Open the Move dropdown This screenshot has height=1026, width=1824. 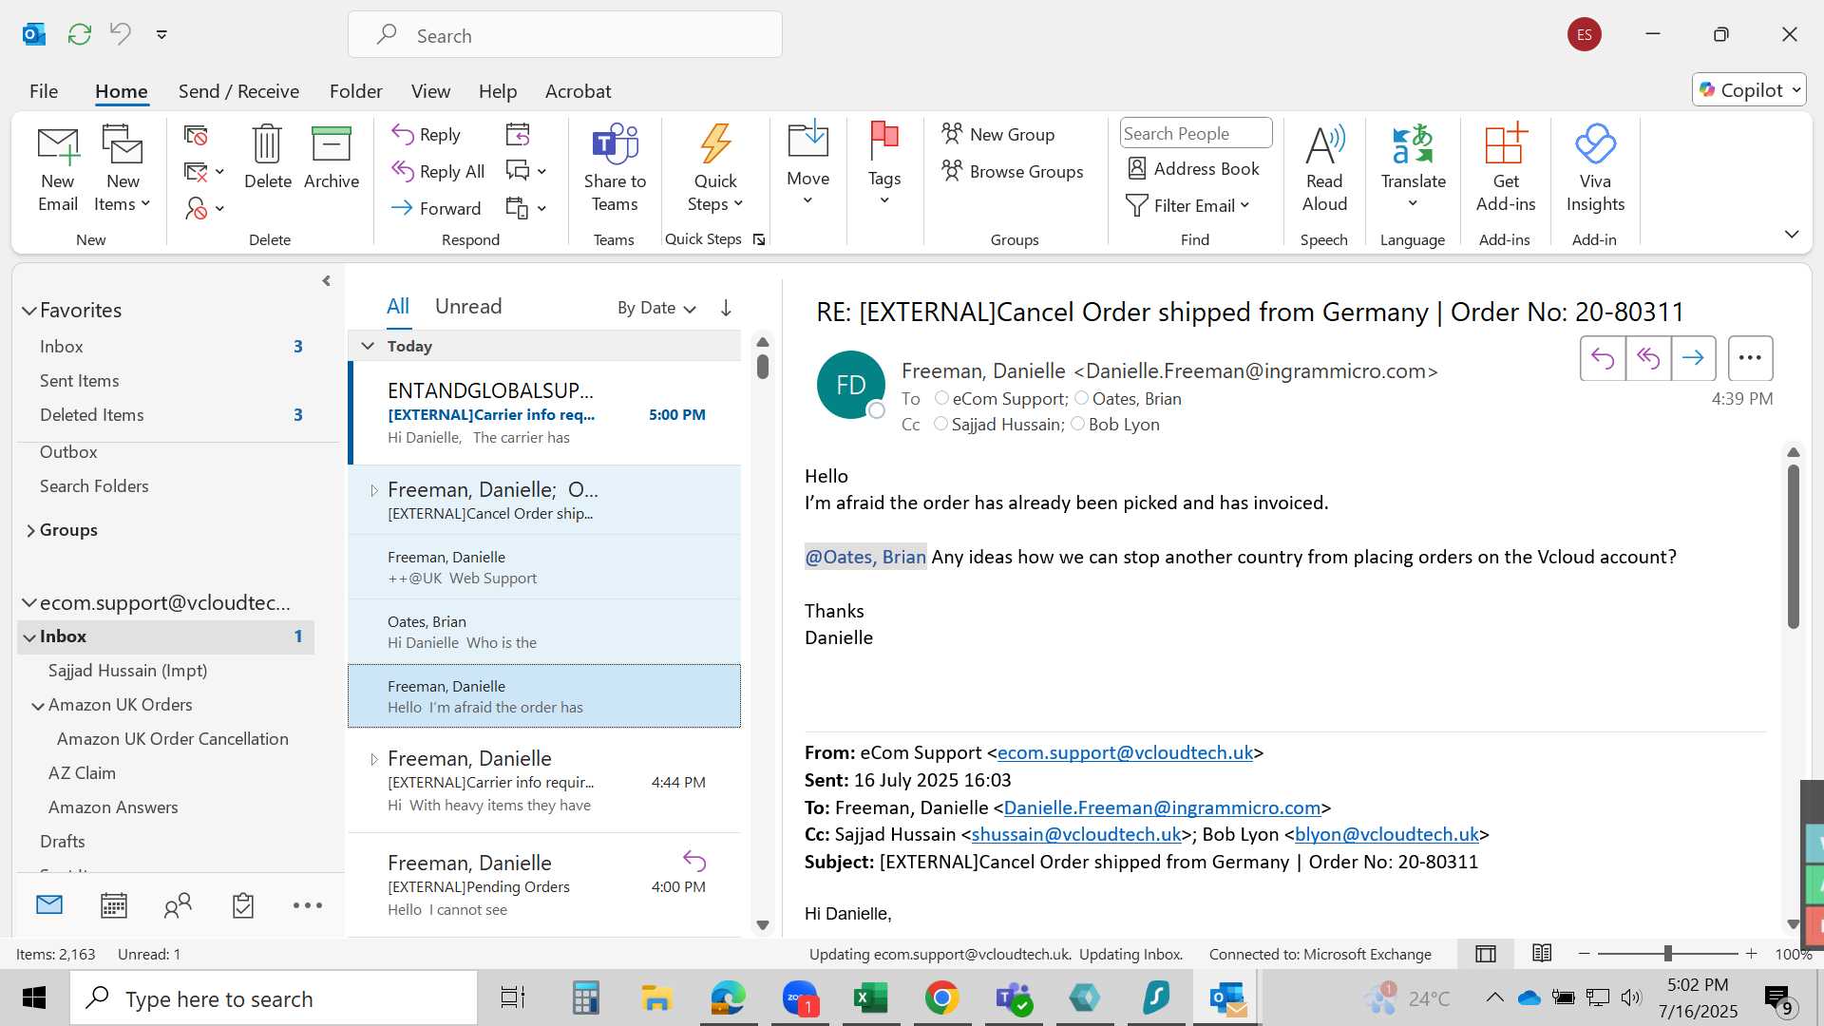808,163
